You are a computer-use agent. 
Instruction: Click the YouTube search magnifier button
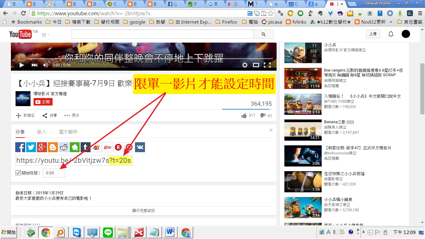pyautogui.click(x=264, y=34)
